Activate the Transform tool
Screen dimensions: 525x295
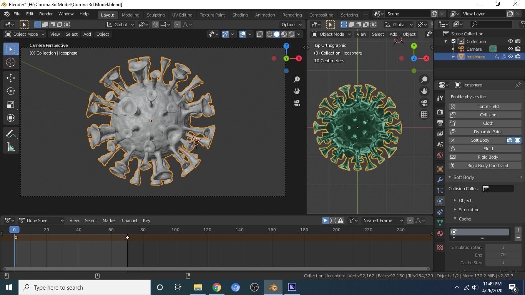click(11, 118)
